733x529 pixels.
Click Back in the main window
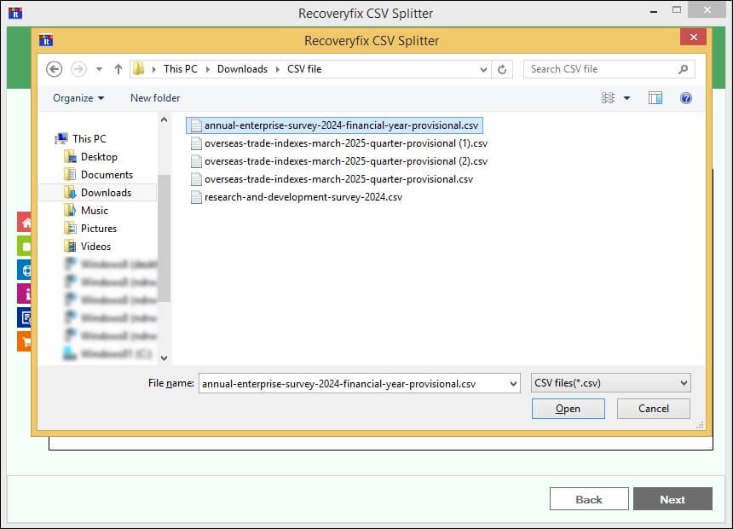[x=589, y=499]
